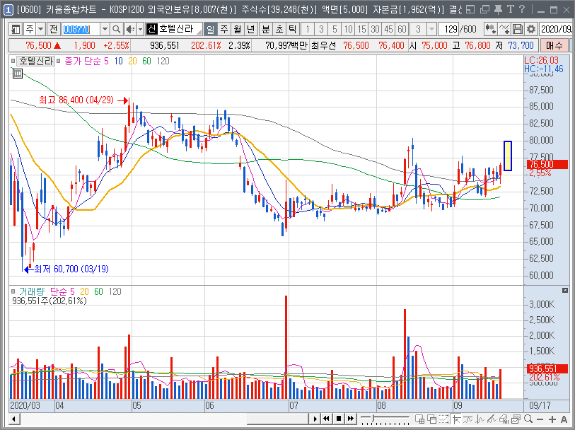Click the overlapping windows layout icon
This screenshot has height=430, width=575.
pyautogui.click(x=432, y=419)
